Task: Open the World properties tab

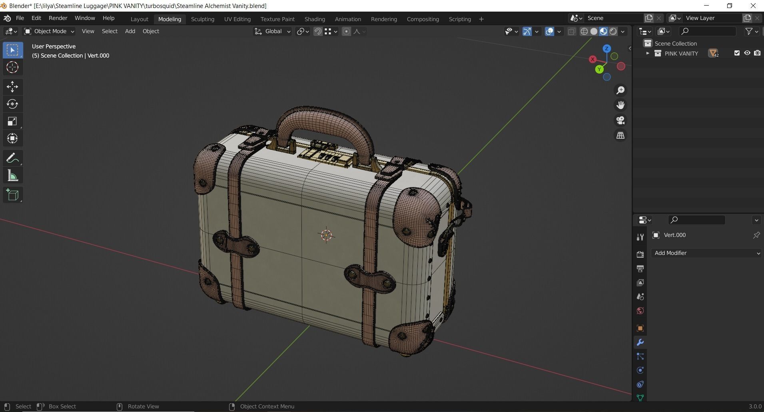Action: point(640,311)
